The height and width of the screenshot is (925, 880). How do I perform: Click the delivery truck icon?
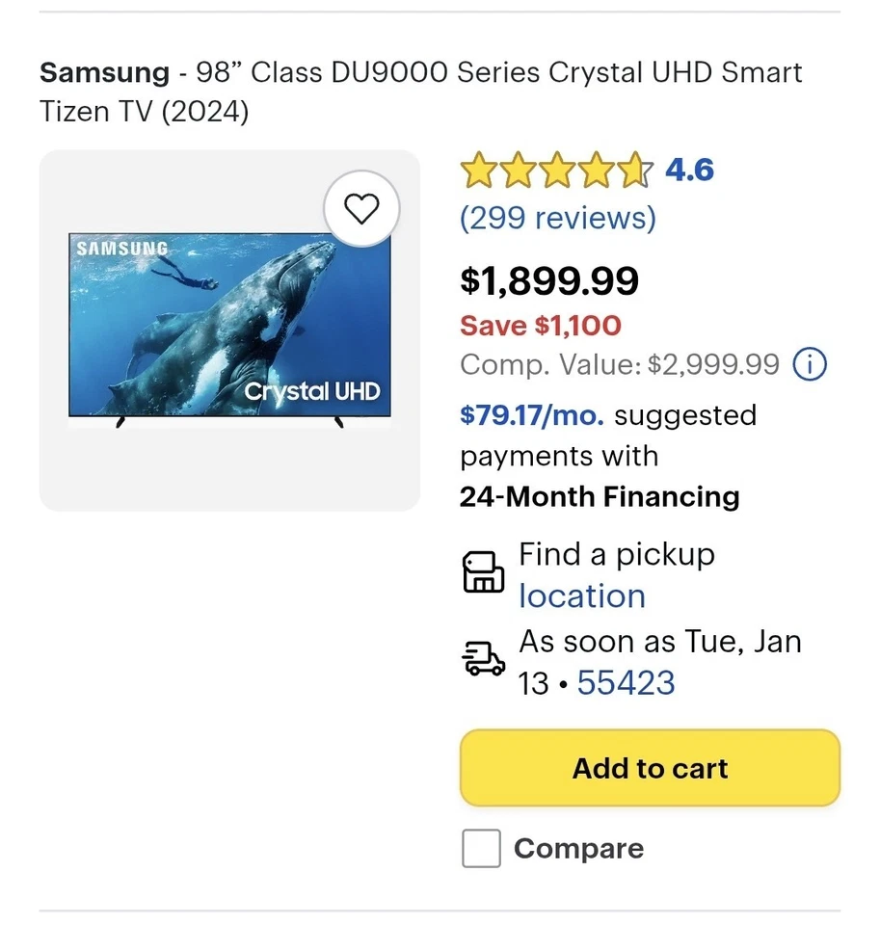point(483,659)
